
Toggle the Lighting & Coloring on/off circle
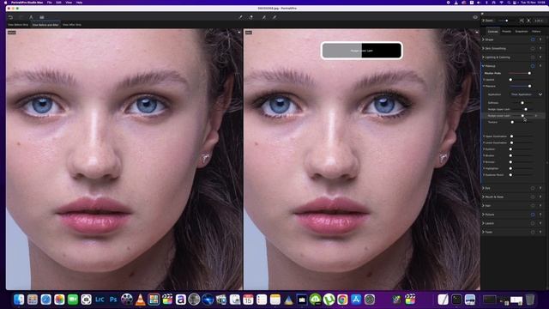click(x=533, y=57)
